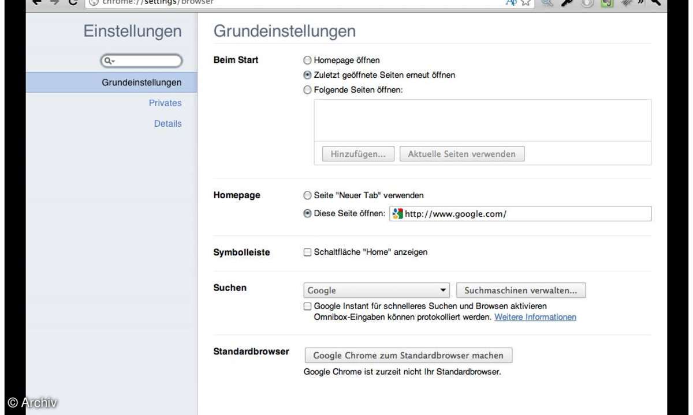Enable Schaltfläche "Home" anzeigen checkbox
This screenshot has width=693, height=415.
308,252
